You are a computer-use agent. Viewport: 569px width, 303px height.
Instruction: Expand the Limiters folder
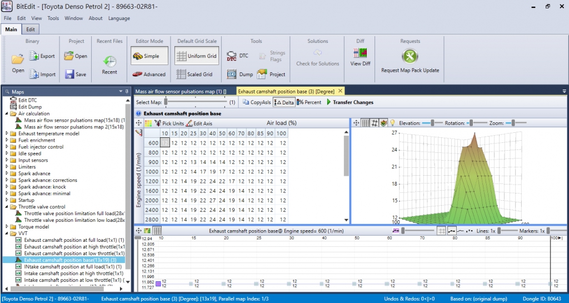click(x=7, y=167)
